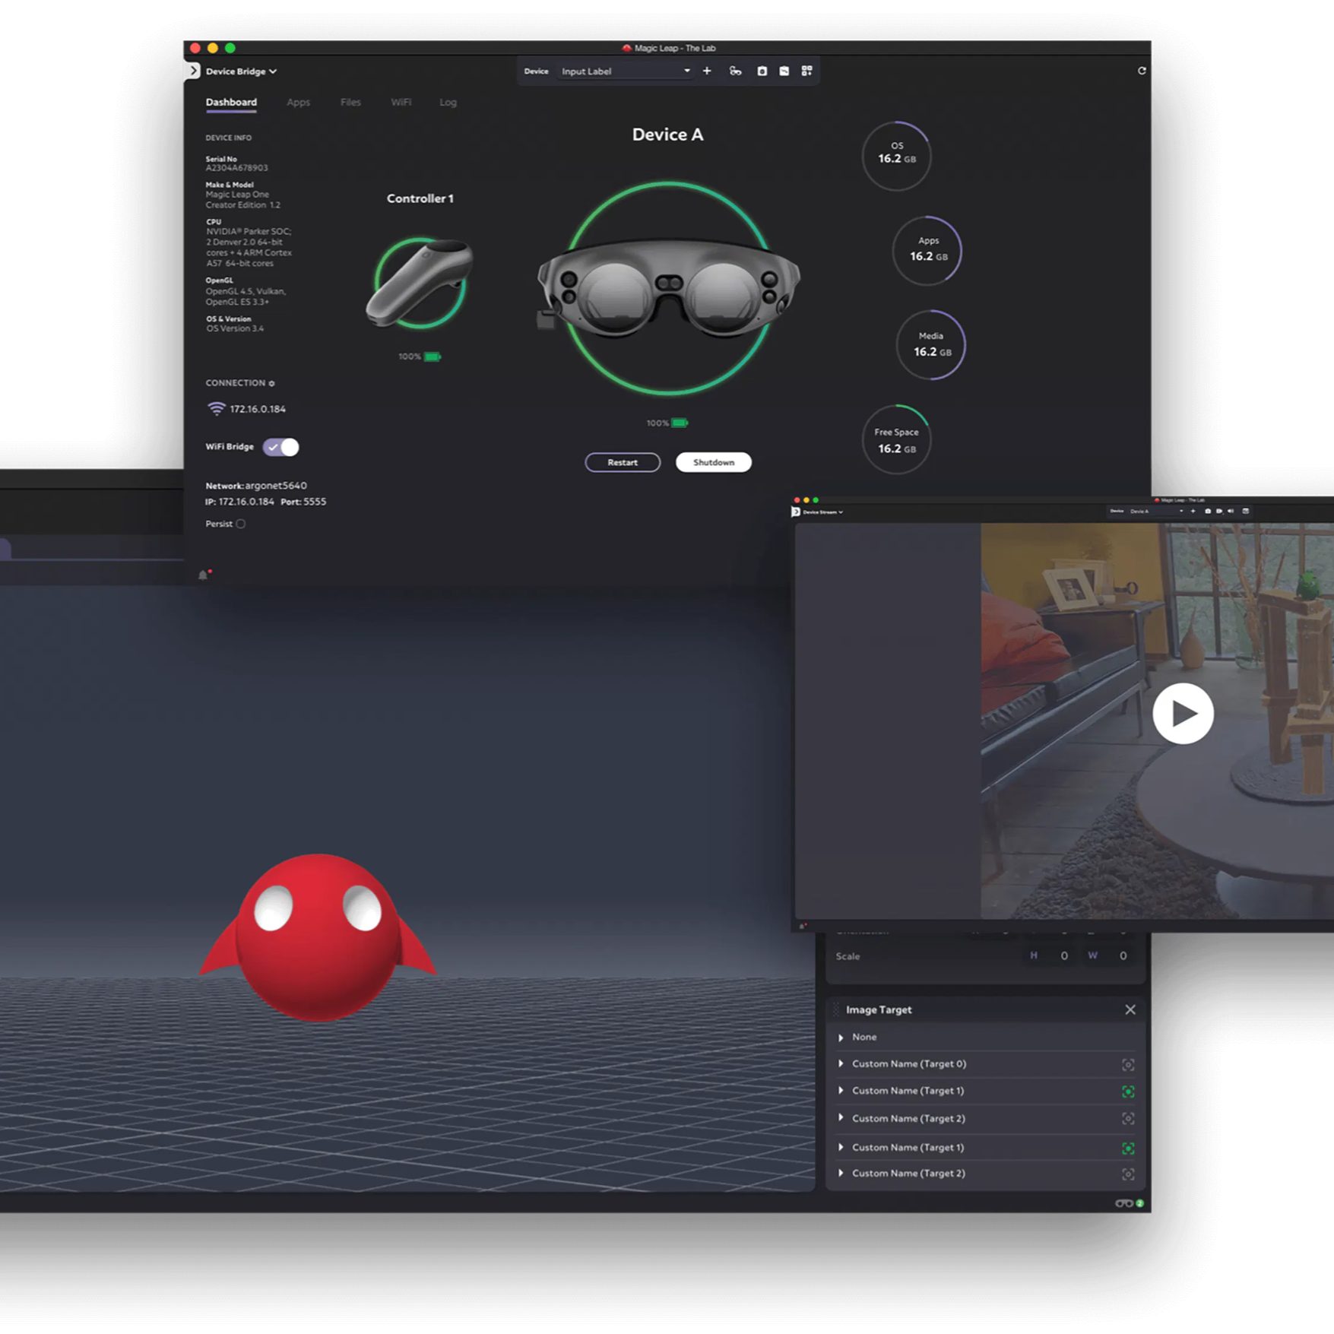The width and height of the screenshot is (1334, 1334).
Task: Click the rightmost icon in Device Stream toolbar
Action: pos(1246,512)
